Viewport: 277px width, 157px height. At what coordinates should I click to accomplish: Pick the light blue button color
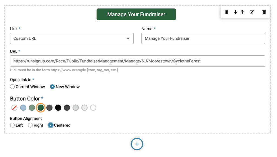[x=23, y=108]
